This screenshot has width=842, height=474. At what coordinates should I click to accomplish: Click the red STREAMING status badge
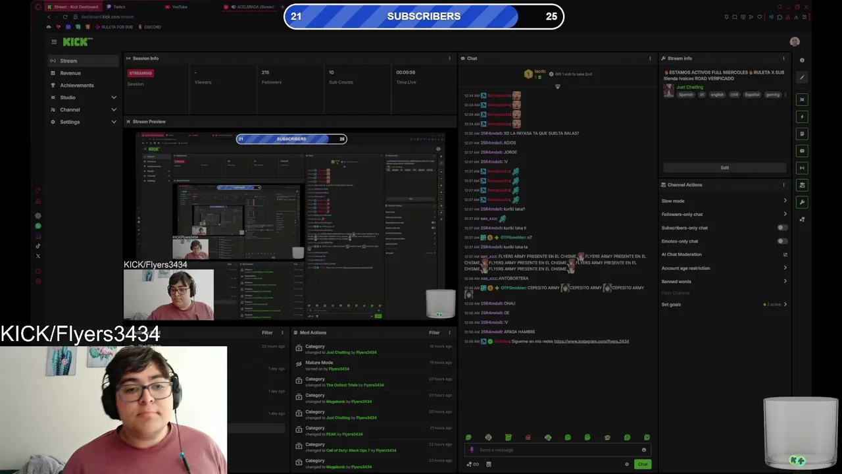pos(140,73)
